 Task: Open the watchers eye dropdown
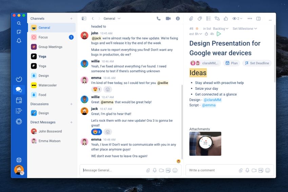tap(237, 19)
